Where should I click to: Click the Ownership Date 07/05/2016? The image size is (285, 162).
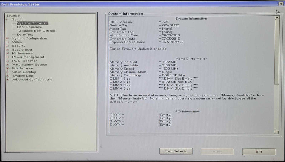171,39
